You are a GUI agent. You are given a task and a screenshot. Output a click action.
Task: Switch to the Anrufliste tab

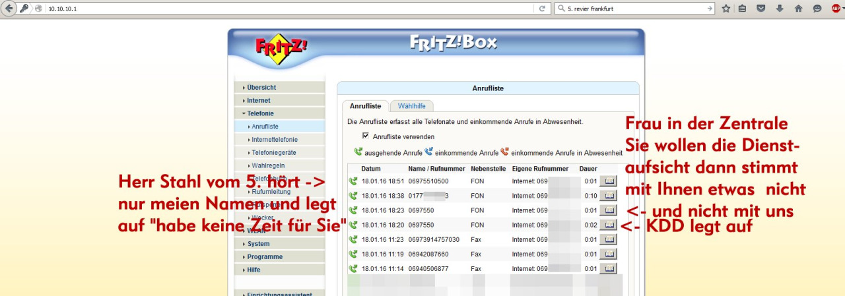365,105
